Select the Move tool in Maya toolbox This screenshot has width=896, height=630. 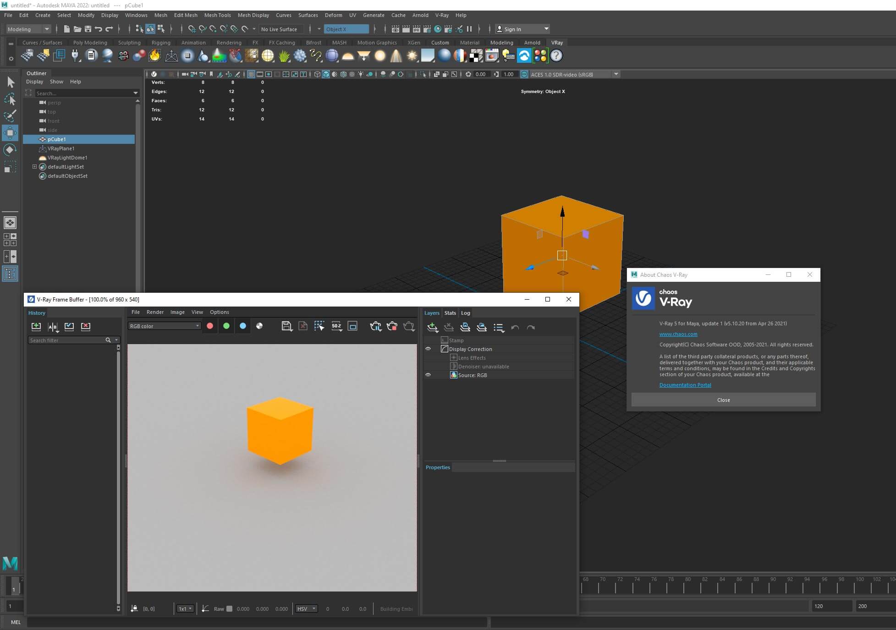click(x=10, y=133)
